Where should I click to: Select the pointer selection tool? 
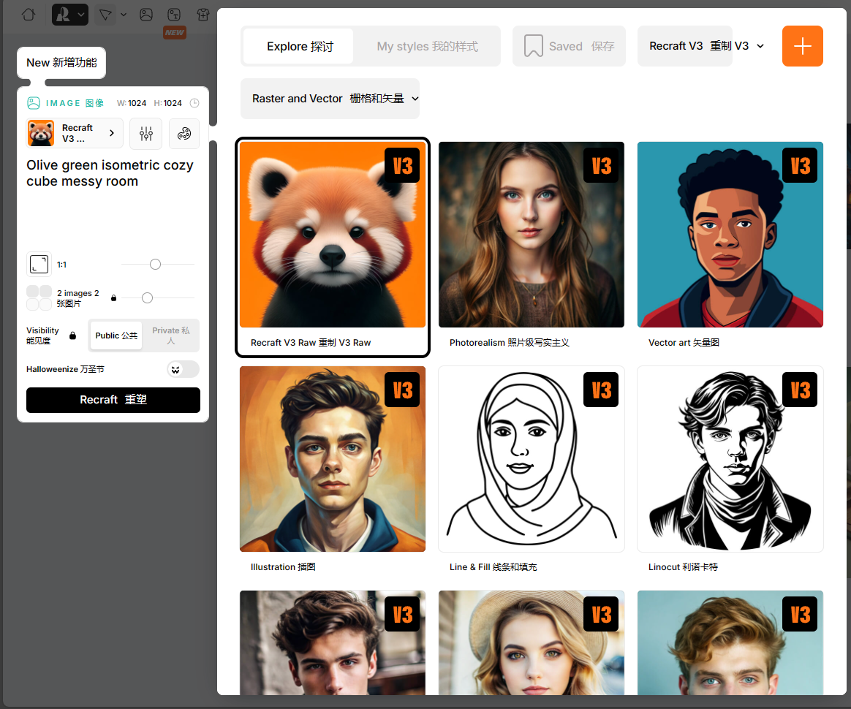coord(105,15)
